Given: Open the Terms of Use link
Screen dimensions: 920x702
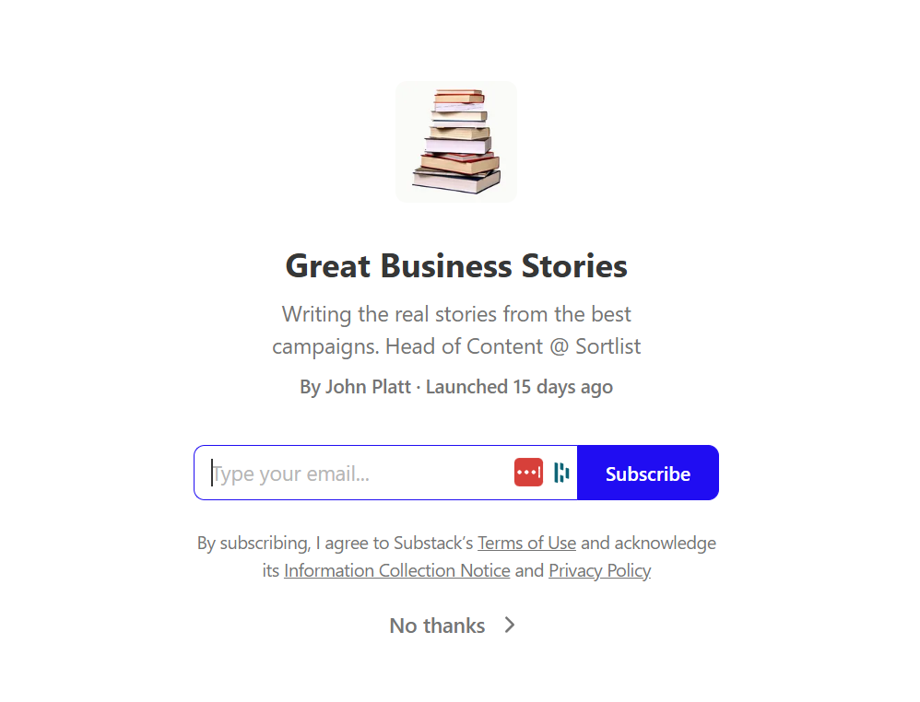Looking at the screenshot, I should click(x=527, y=543).
